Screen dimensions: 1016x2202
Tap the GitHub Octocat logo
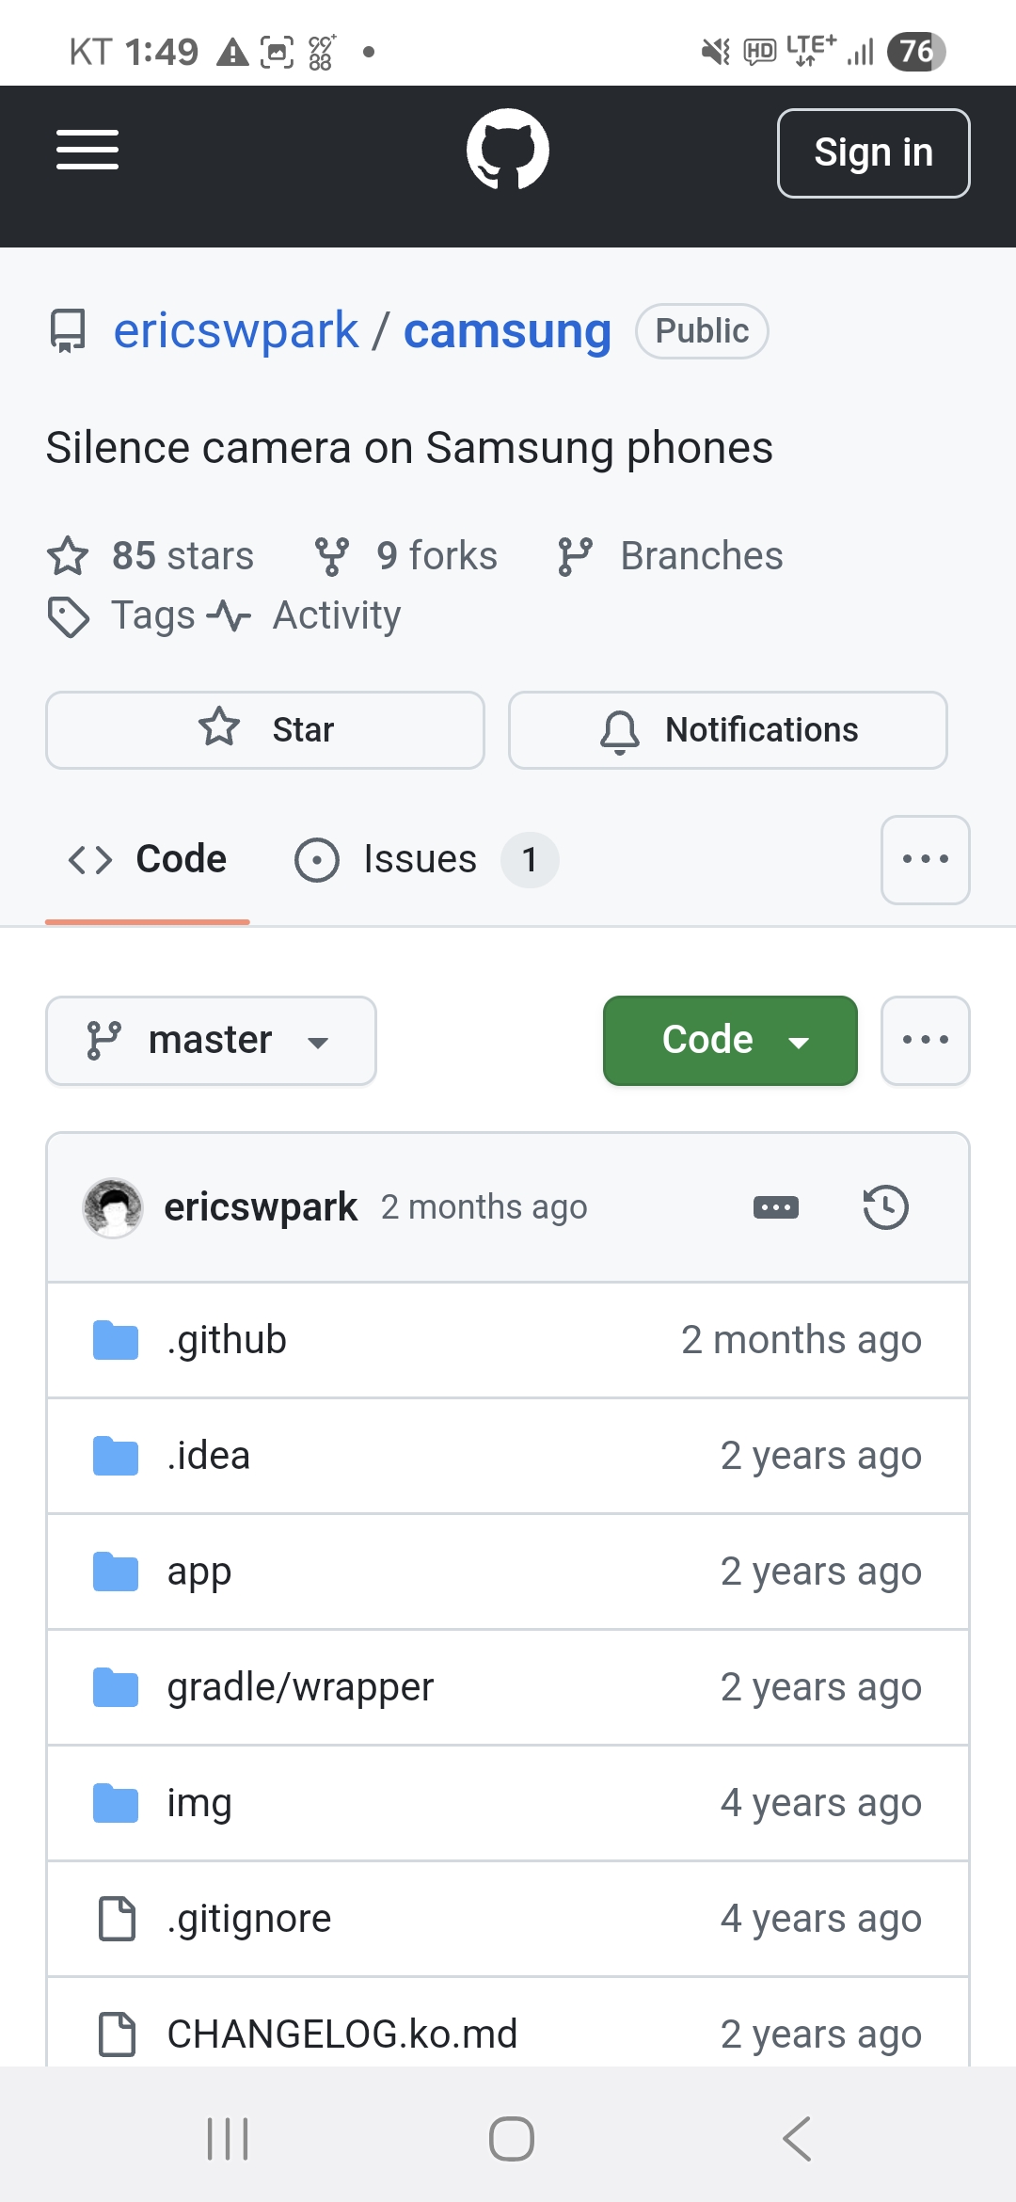(508, 150)
